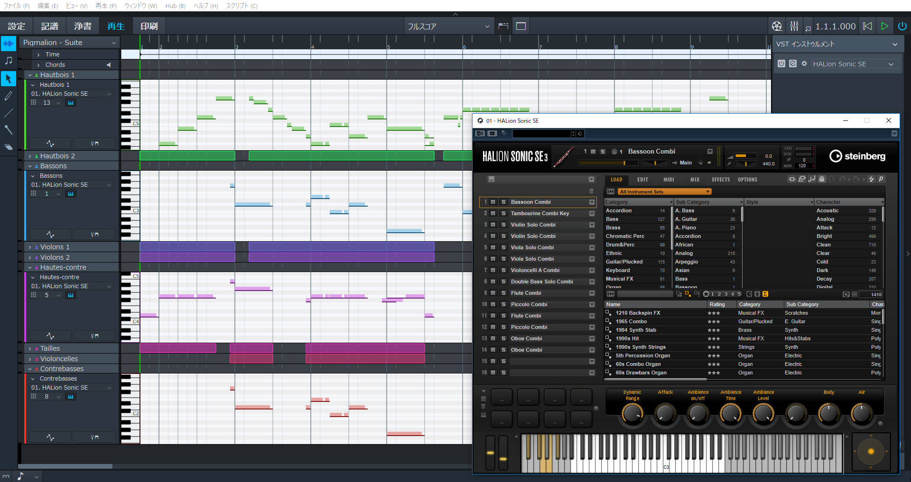The width and height of the screenshot is (911, 482).
Task: Open the ウィンドウ (W) menu
Action: 140,6
